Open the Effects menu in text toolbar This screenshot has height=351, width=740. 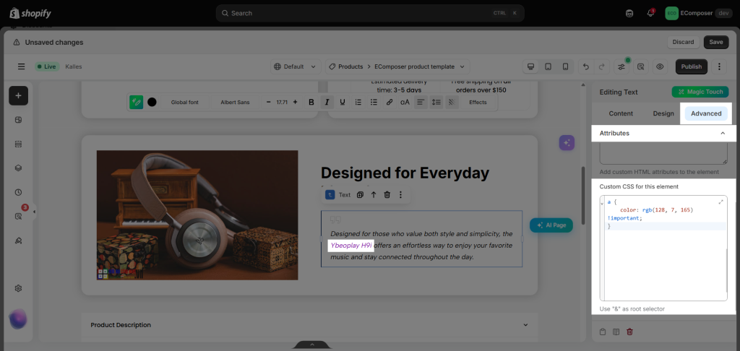point(478,102)
